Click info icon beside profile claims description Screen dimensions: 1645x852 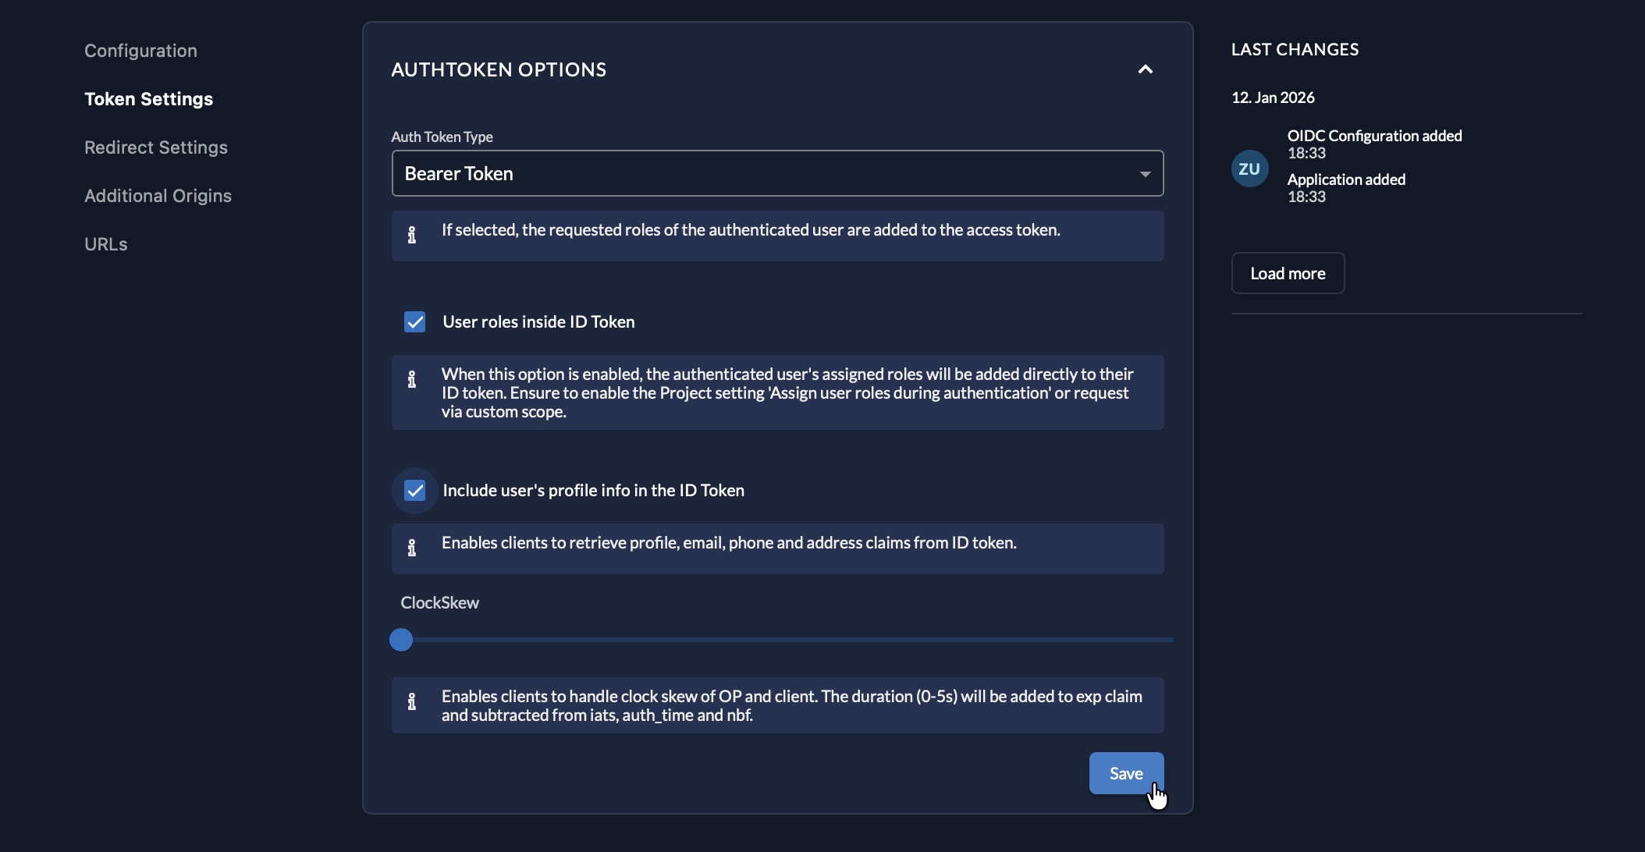412,548
